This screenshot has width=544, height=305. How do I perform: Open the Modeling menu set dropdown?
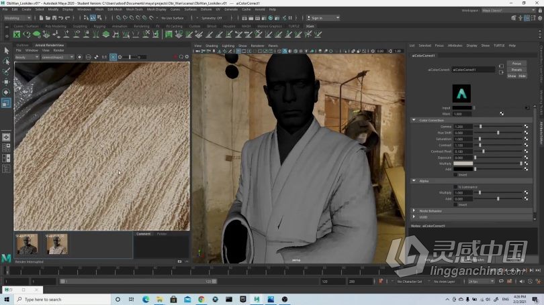[17, 18]
